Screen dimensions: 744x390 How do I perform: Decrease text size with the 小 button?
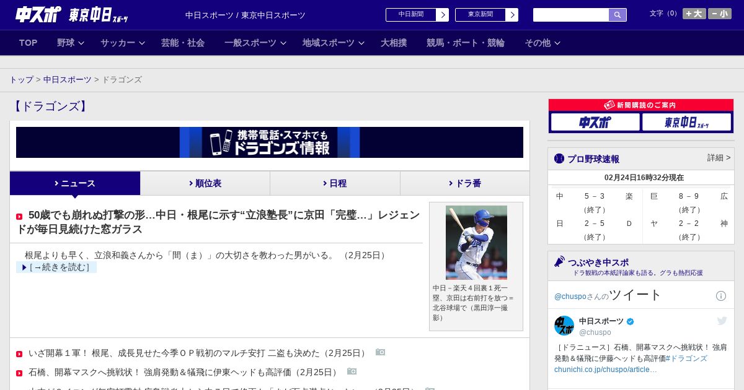[x=720, y=14]
